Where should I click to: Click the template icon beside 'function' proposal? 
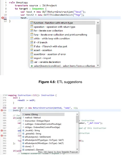(32, 23)
